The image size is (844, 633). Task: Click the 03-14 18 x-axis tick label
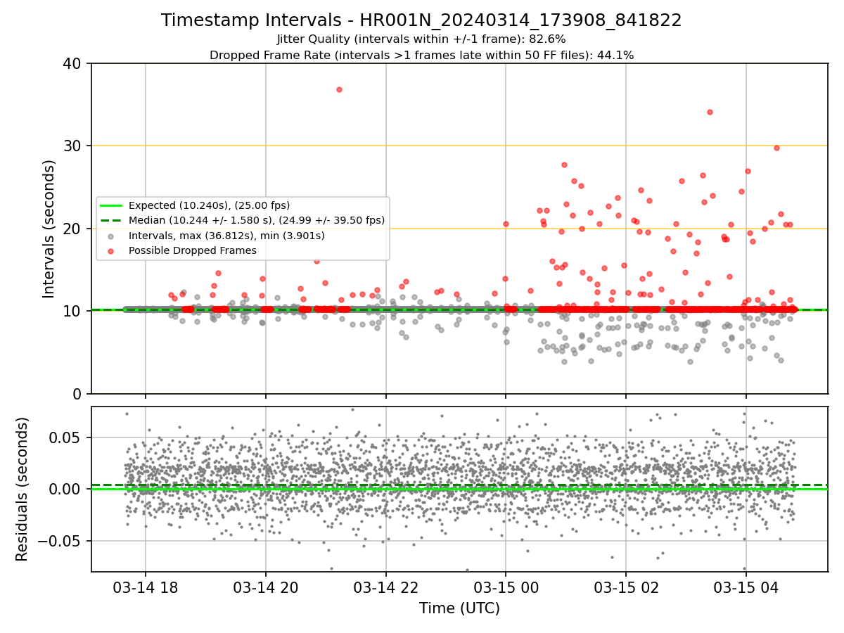(146, 587)
